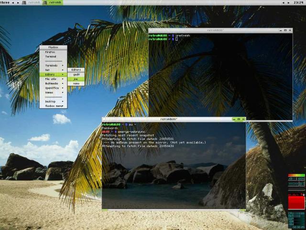Screen dimensions: 306x230
Task: Expand the Multimedia submenu
Action: pos(53,83)
